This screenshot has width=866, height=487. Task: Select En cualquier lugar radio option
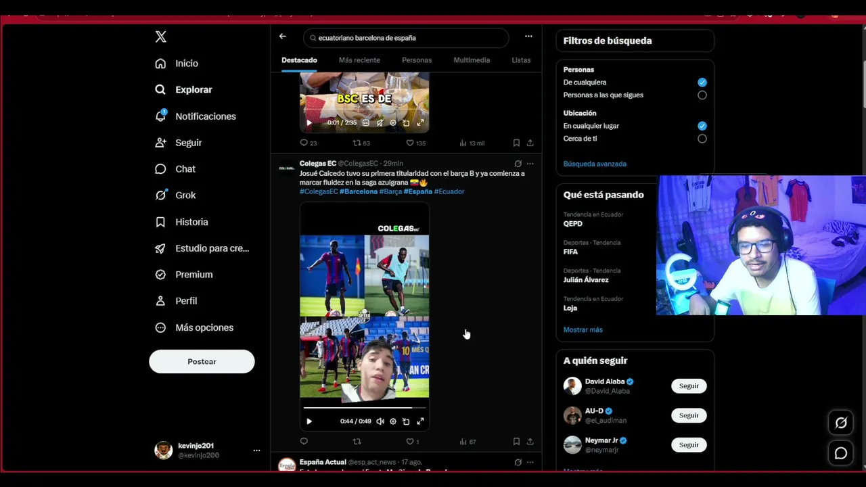702,126
